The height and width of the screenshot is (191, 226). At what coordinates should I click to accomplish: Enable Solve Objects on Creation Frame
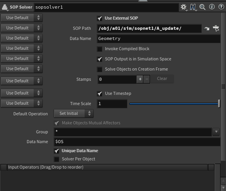click(99, 69)
